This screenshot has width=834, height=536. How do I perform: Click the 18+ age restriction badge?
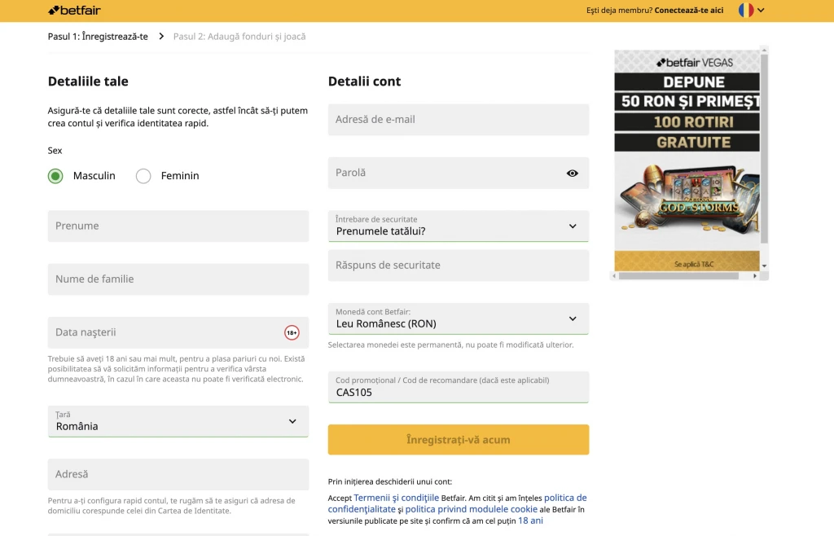[292, 332]
